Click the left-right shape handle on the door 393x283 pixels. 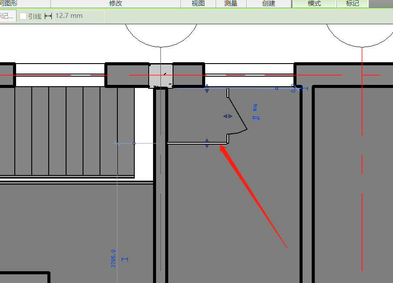pyautogui.click(x=228, y=116)
